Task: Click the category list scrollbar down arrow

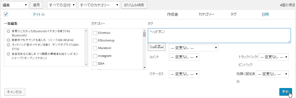Action: click(x=144, y=68)
